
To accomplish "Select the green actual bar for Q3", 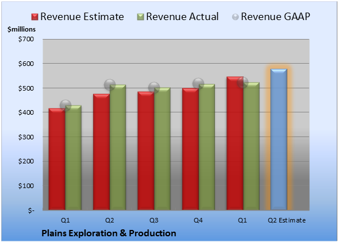I will point(162,149).
